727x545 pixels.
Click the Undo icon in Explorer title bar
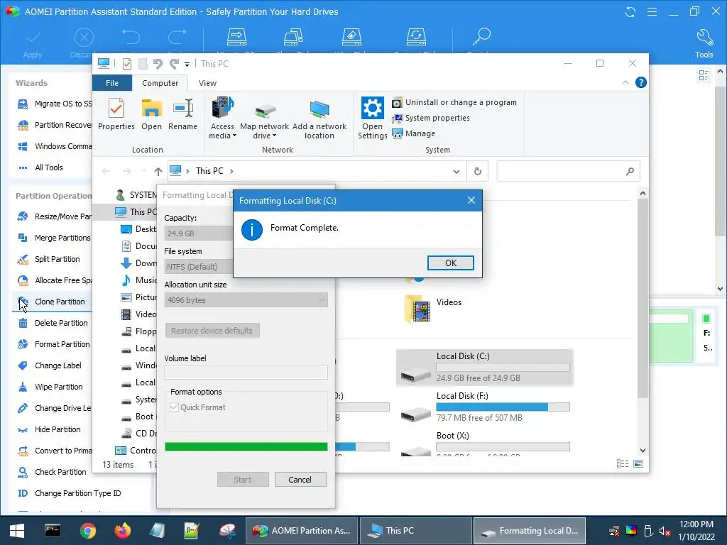[158, 63]
